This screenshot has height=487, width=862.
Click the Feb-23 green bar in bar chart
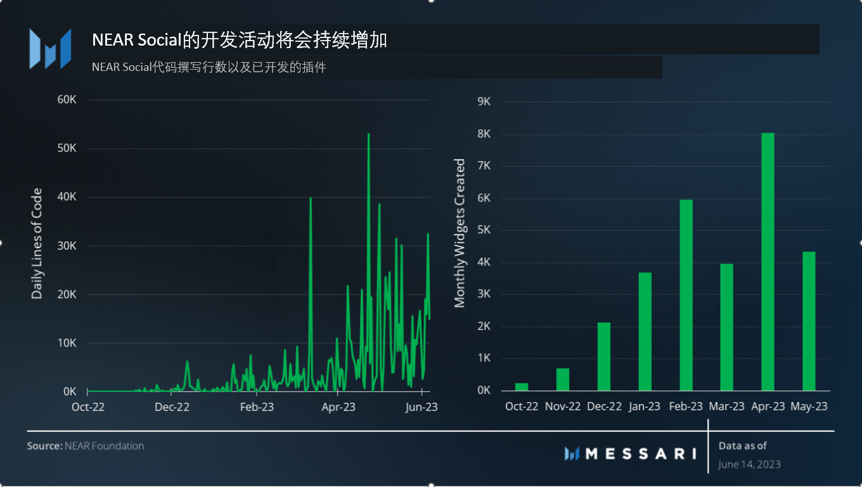point(686,295)
